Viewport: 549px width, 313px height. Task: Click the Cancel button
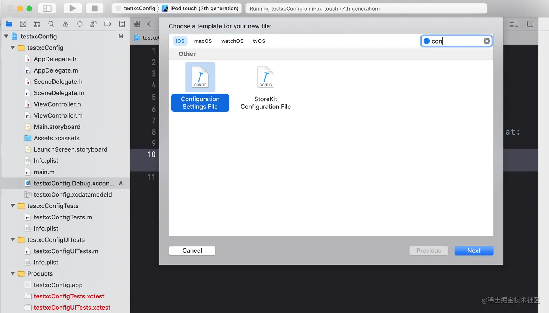[x=192, y=251]
